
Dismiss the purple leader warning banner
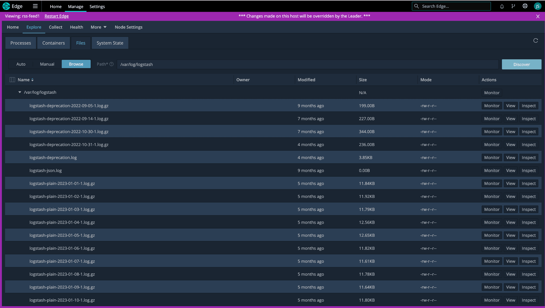point(538,16)
